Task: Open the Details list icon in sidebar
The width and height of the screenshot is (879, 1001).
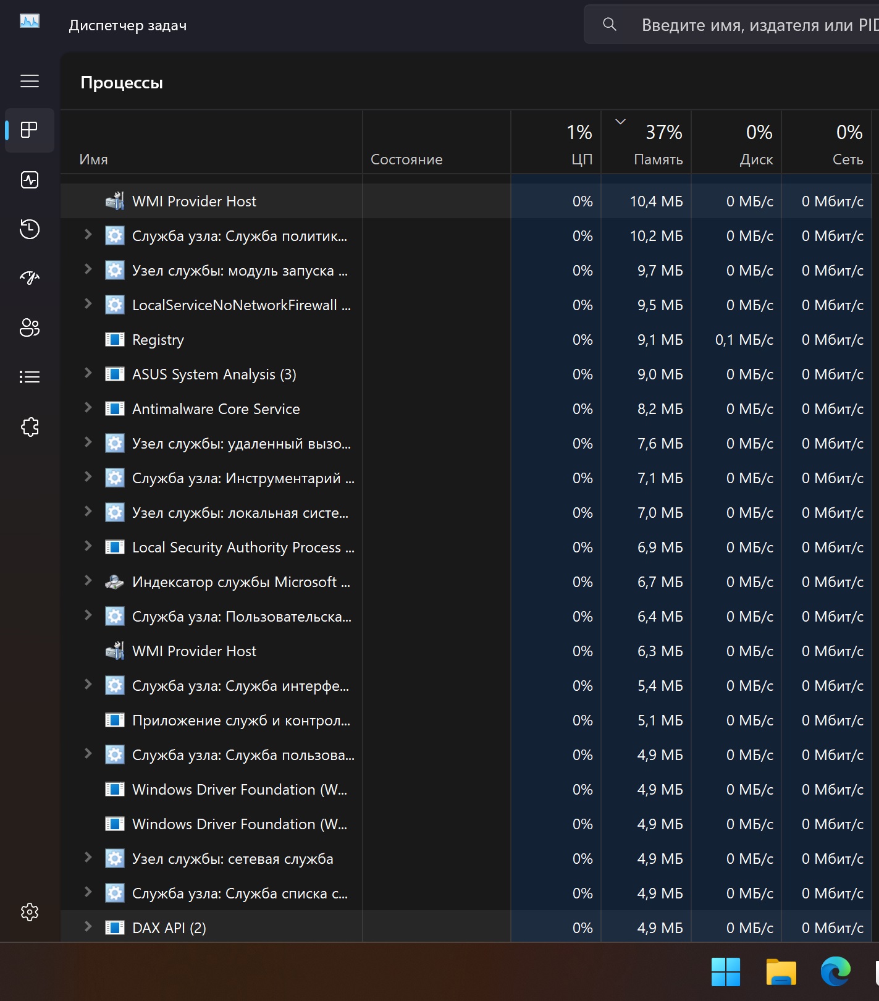Action: [x=30, y=377]
